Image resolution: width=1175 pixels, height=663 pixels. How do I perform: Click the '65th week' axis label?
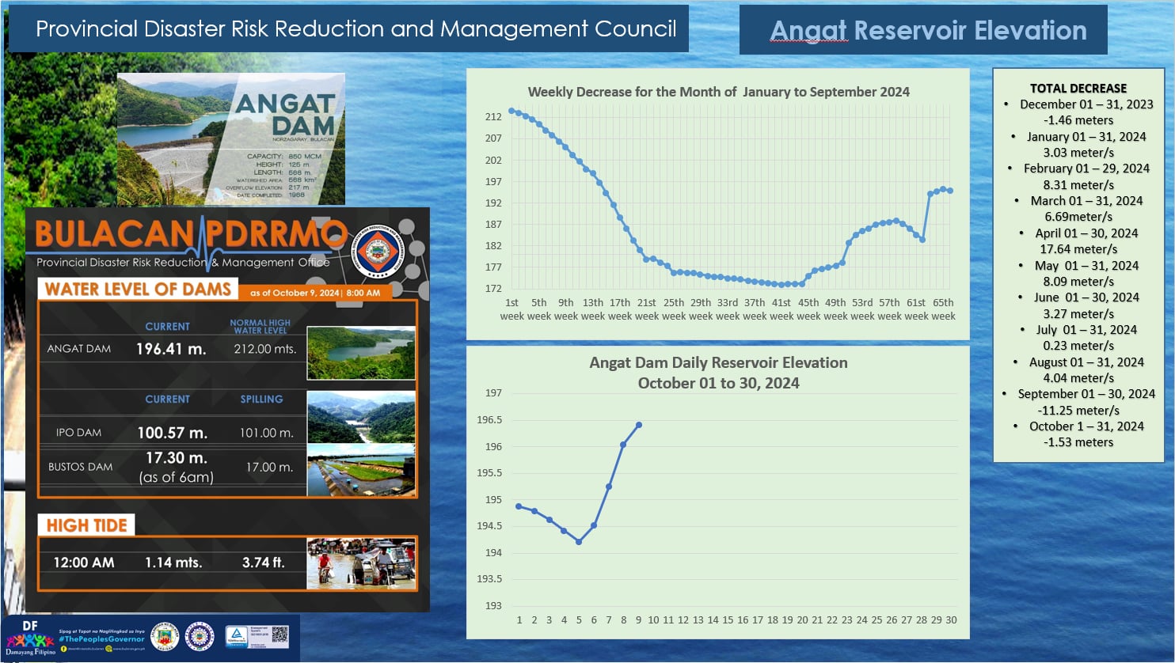point(943,309)
